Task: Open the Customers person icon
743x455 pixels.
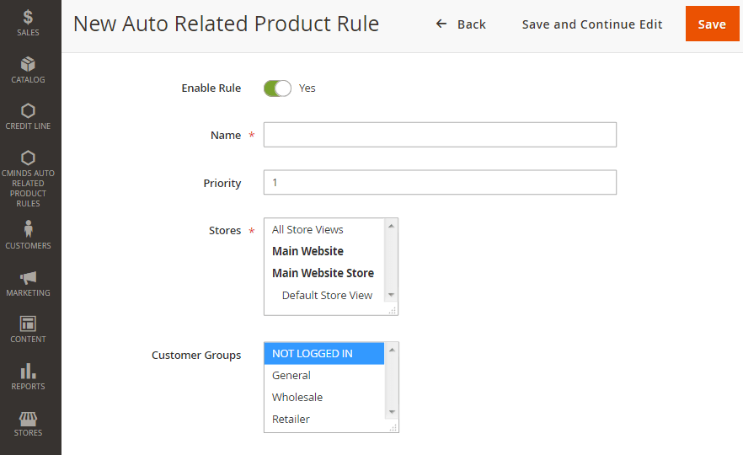Action: [28, 229]
